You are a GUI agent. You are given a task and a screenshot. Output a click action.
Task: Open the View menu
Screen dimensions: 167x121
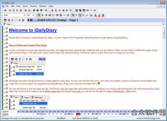click(x=18, y=6)
